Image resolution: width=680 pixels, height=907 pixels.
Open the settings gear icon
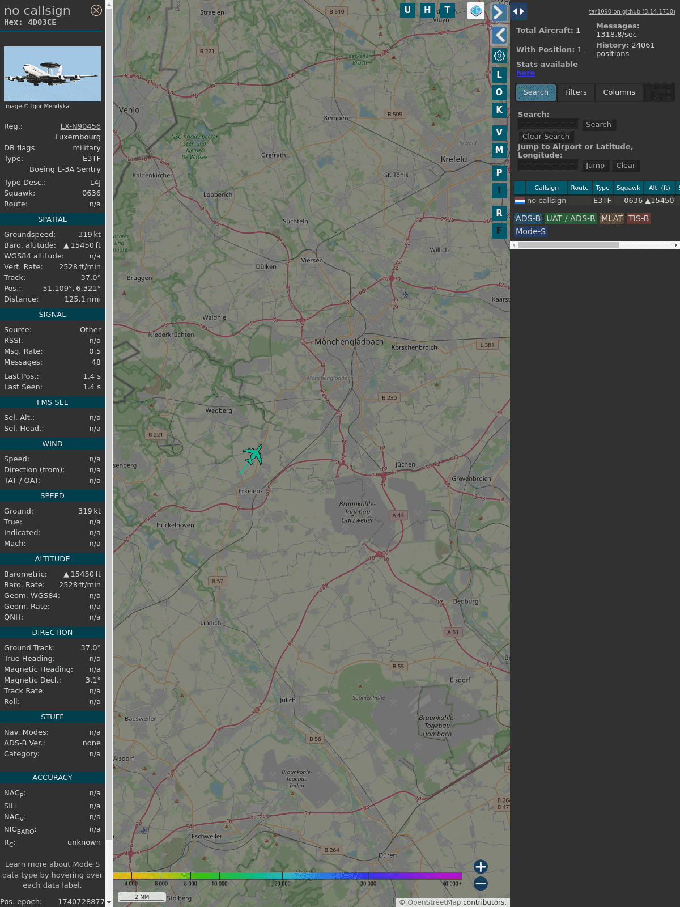point(499,56)
